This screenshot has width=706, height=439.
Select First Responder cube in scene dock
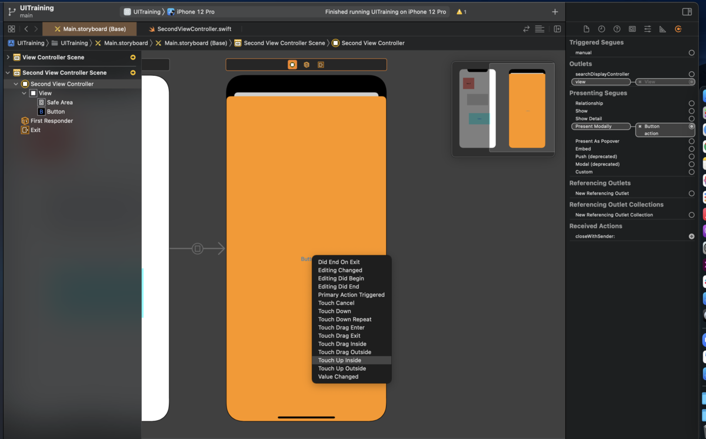(307, 65)
